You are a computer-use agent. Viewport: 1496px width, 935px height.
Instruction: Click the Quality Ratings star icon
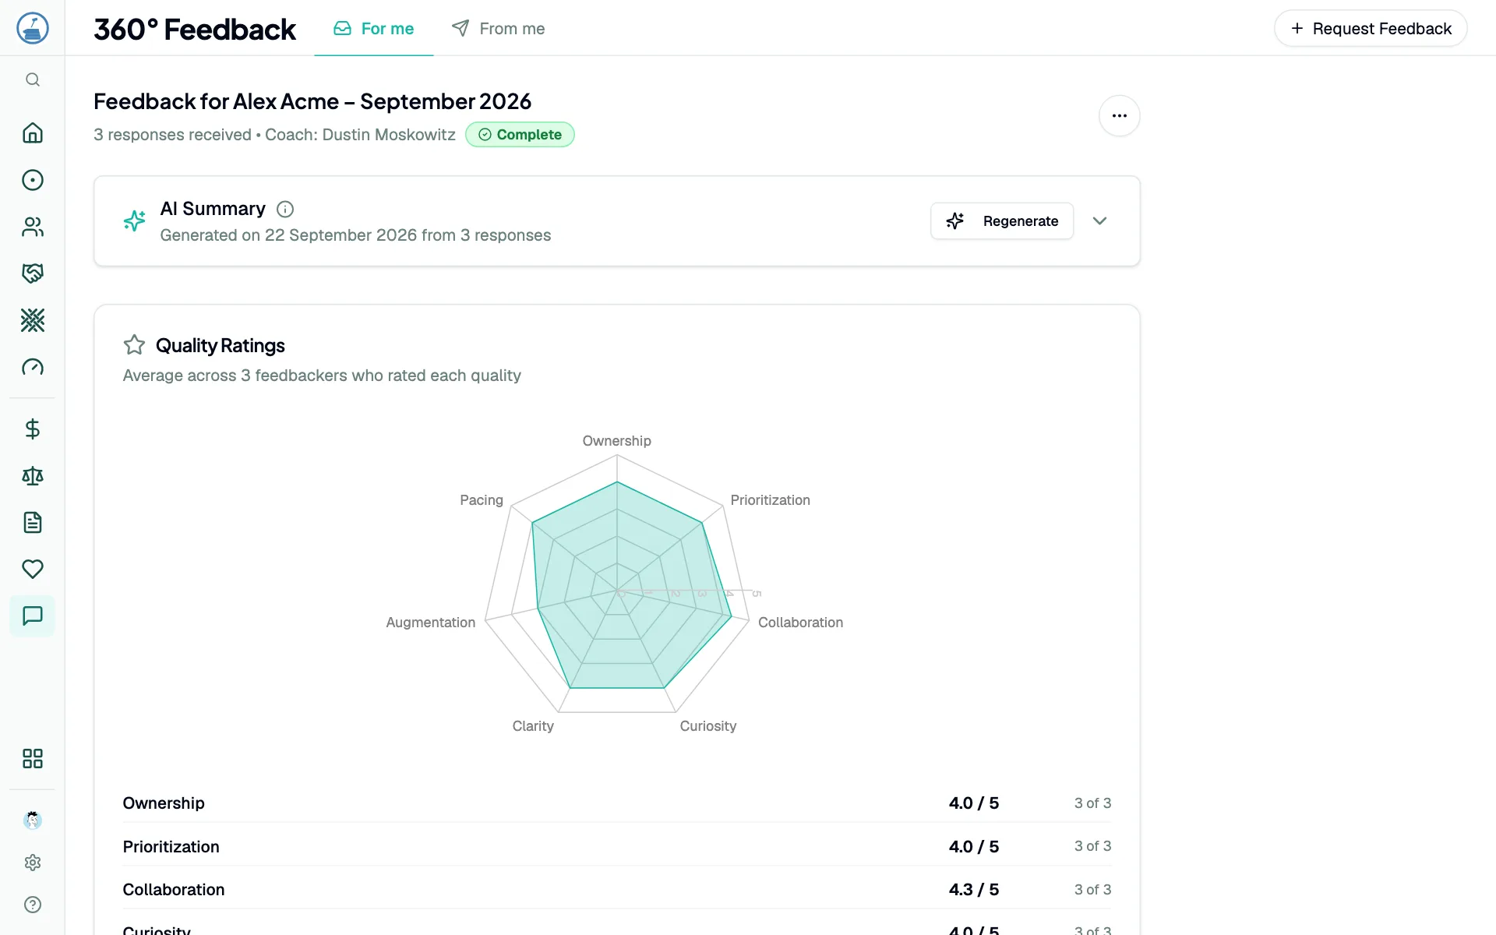point(134,345)
